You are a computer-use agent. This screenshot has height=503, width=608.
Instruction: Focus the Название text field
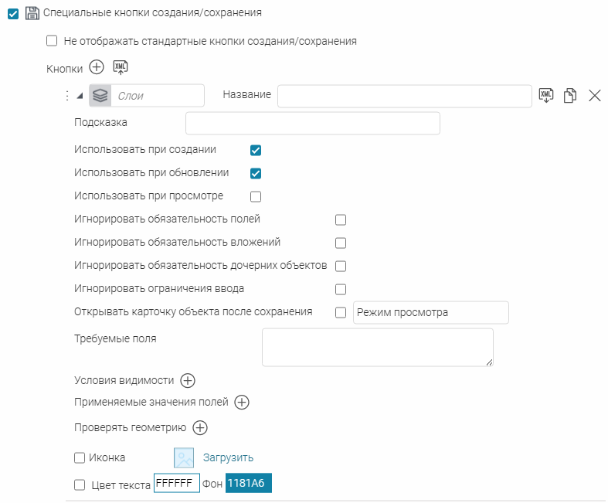click(x=404, y=96)
